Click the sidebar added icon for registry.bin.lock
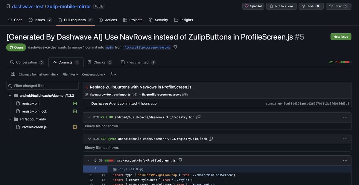The width and height of the screenshot is (359, 185). point(75,111)
